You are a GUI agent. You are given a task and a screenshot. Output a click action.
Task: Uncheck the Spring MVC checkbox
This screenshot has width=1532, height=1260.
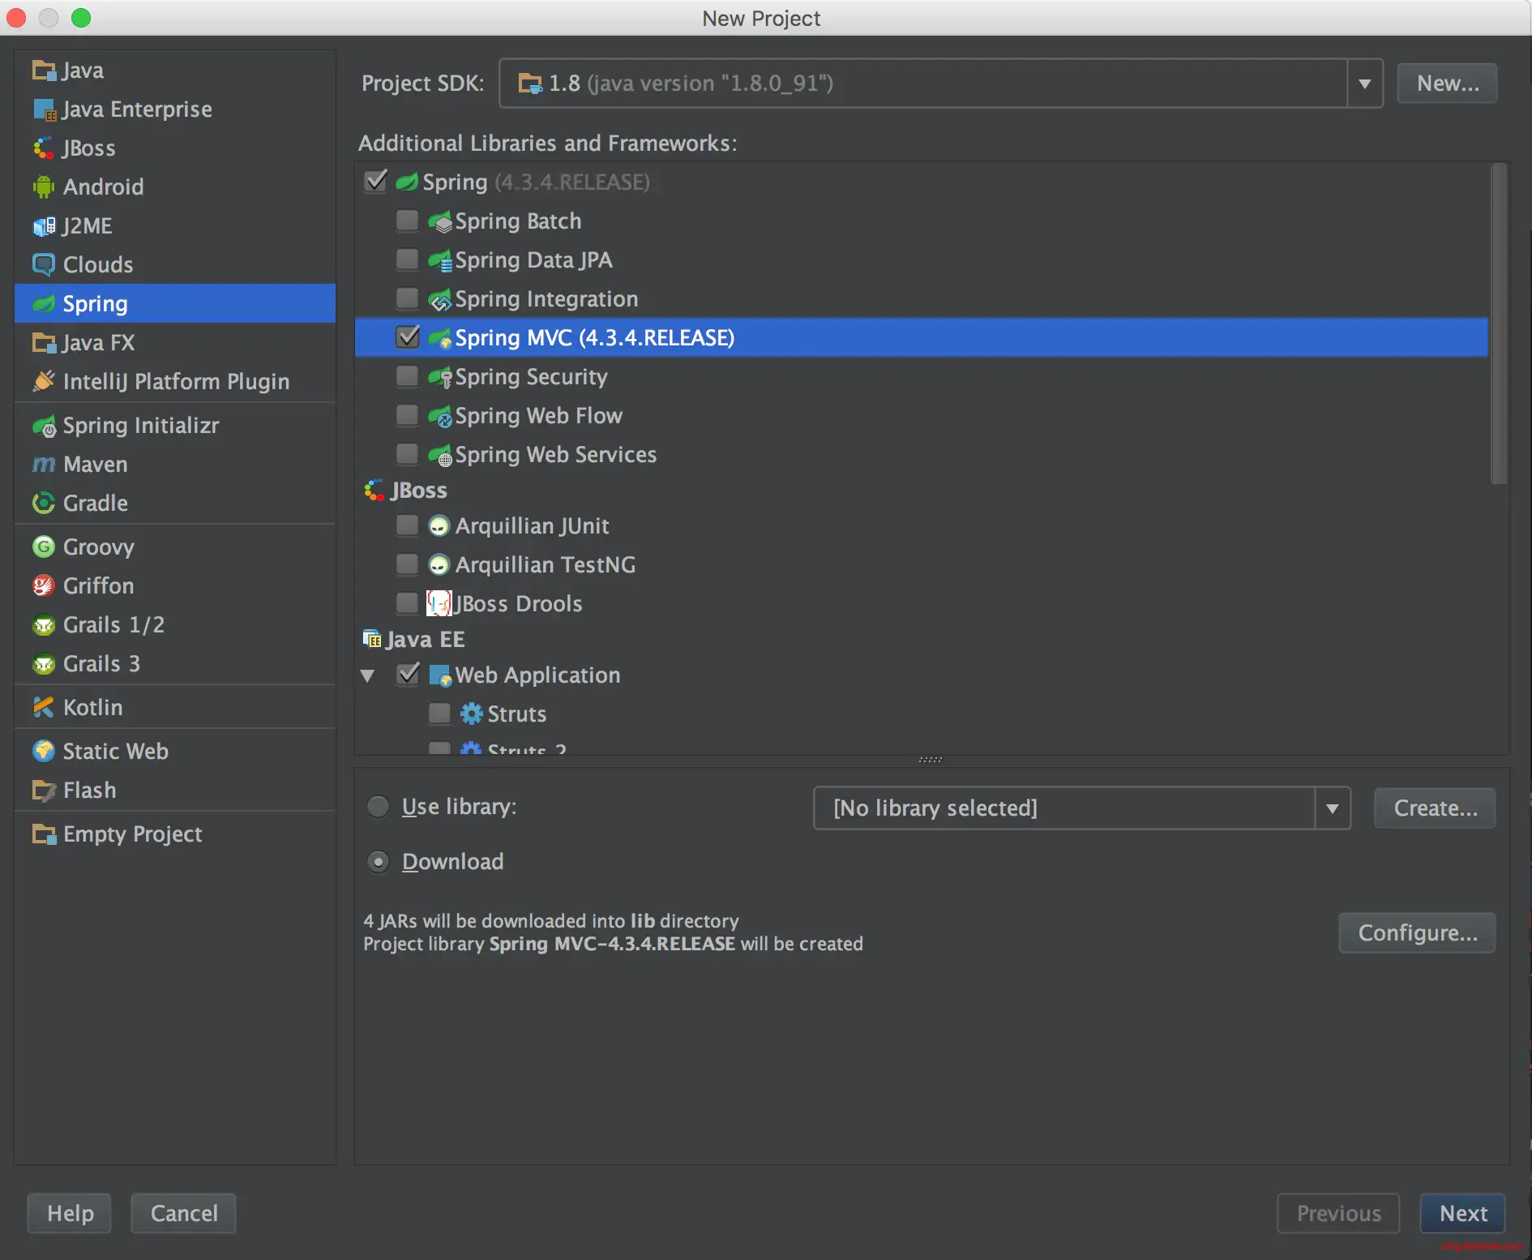click(407, 337)
